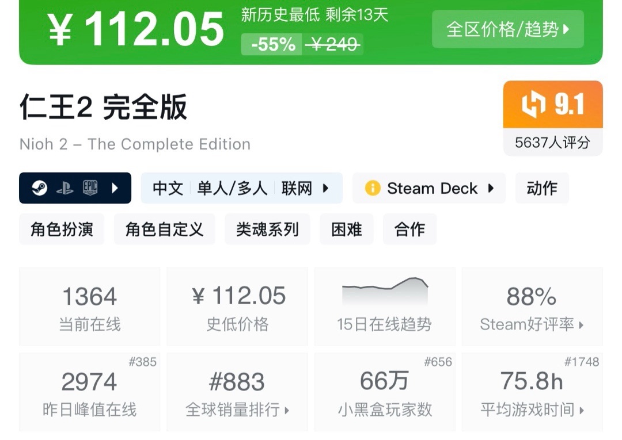Open the Steam Deck compatibility info icon
This screenshot has width=622, height=440.
[x=372, y=188]
